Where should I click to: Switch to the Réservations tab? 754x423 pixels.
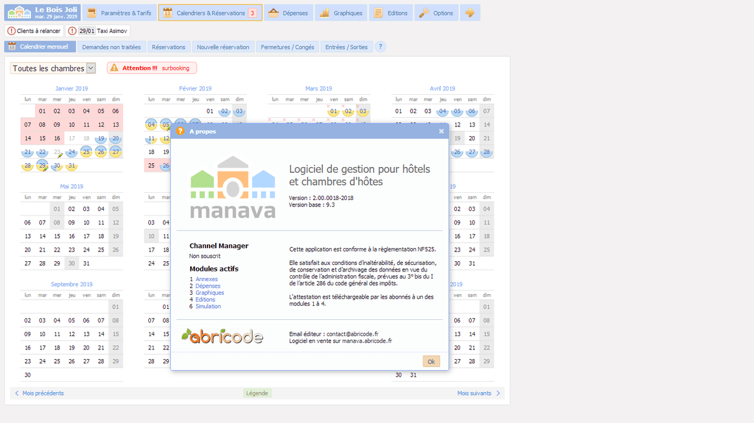(168, 47)
